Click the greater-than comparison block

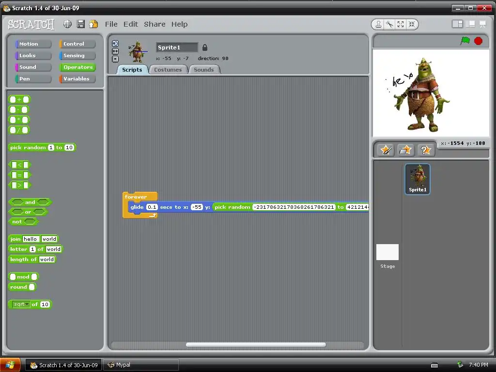pyautogui.click(x=19, y=185)
